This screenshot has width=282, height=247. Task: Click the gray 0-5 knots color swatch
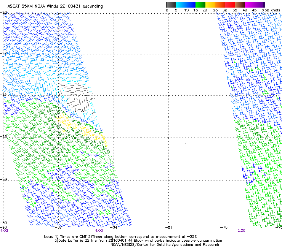tap(171, 5)
